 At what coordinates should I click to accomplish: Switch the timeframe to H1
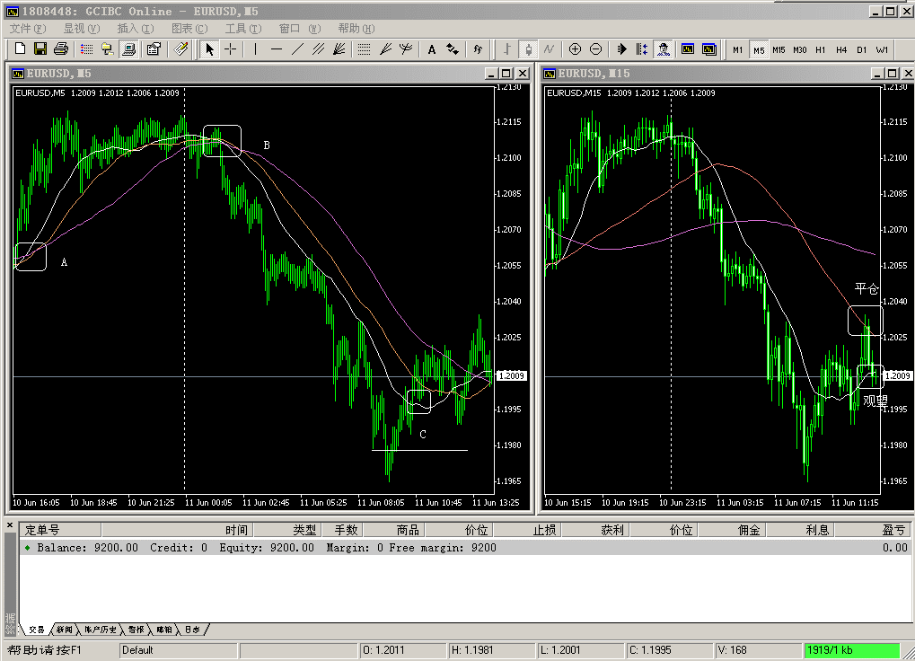point(820,49)
